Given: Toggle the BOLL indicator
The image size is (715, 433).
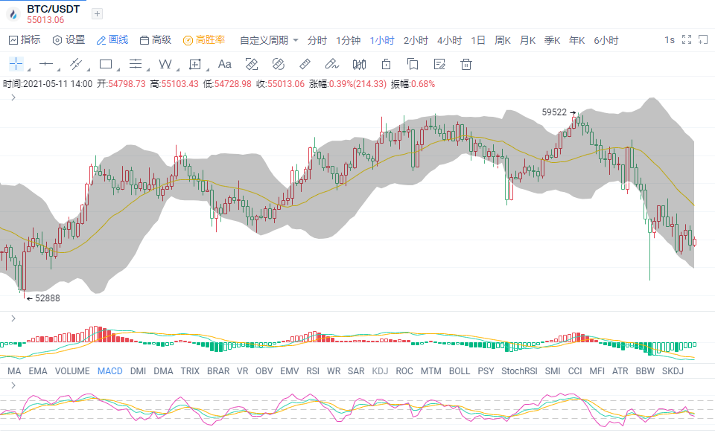Looking at the screenshot, I should 460,371.
